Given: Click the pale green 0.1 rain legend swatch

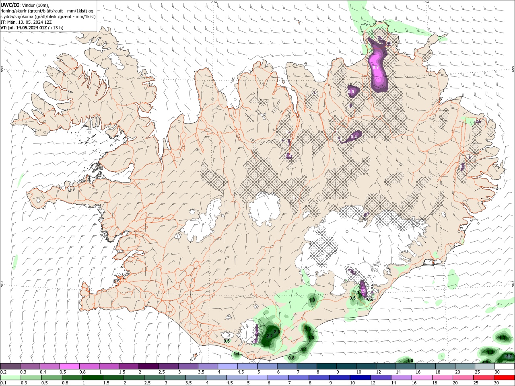Looking at the screenshot, I should (x=10, y=378).
